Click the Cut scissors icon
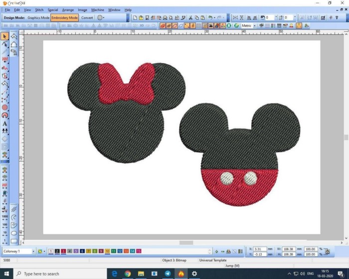Image resolution: width=349 pixels, height=279 pixels. tap(190, 17)
